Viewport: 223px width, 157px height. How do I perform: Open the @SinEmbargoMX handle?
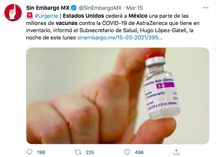coord(100,8)
